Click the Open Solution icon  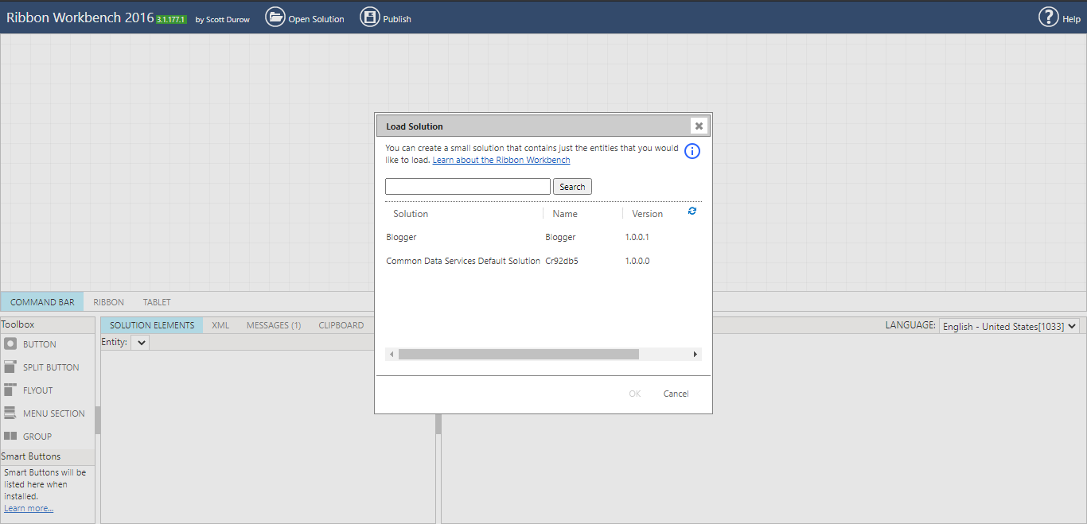275,17
